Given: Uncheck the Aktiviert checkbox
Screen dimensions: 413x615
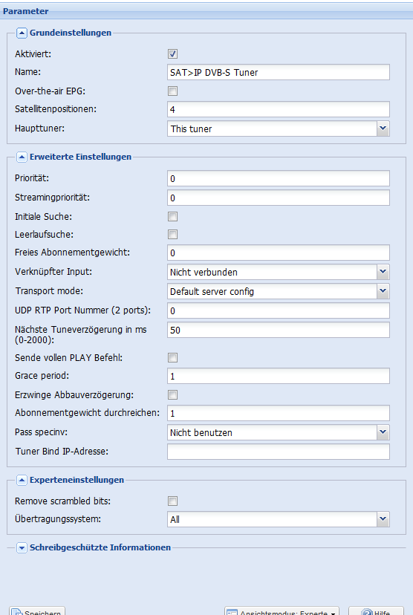Looking at the screenshot, I should point(172,54).
